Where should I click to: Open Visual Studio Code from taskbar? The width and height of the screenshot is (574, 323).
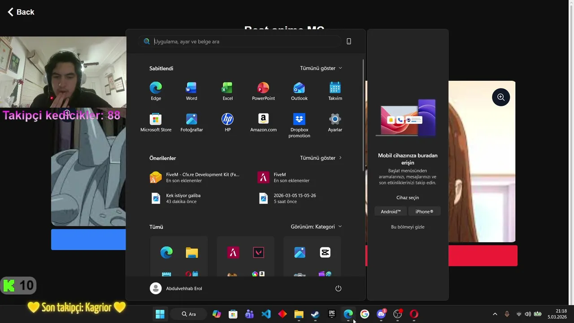266,314
